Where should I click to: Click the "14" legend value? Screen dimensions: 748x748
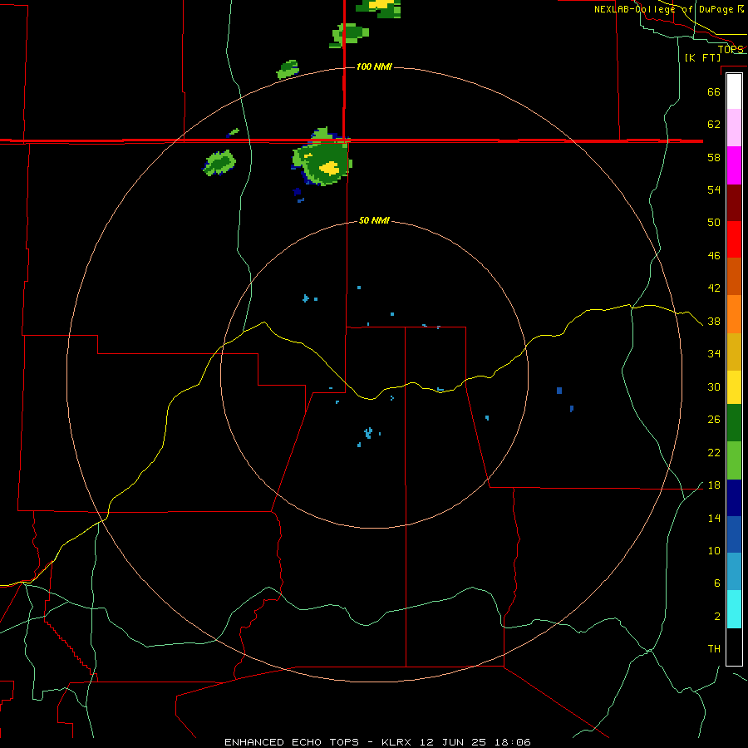(714, 518)
